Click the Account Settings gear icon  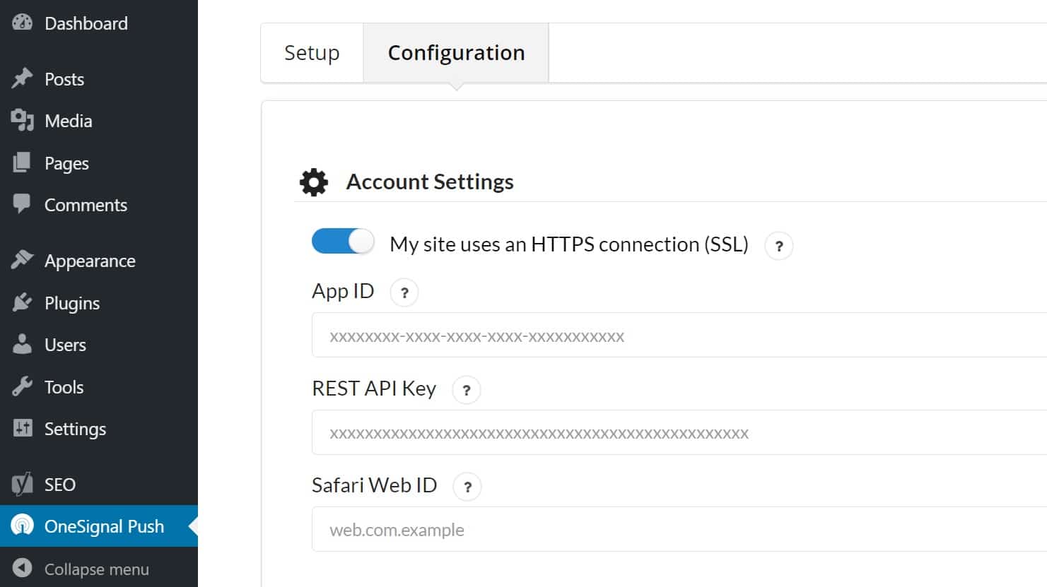pyautogui.click(x=314, y=182)
